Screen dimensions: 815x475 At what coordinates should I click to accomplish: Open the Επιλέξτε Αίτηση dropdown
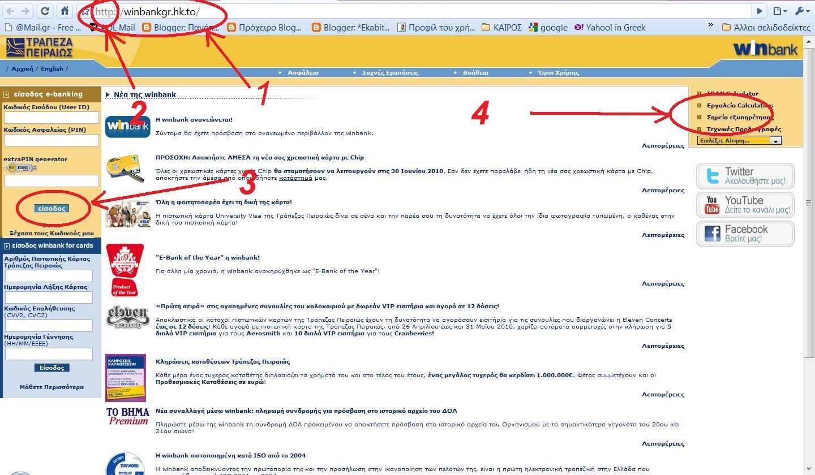740,141
